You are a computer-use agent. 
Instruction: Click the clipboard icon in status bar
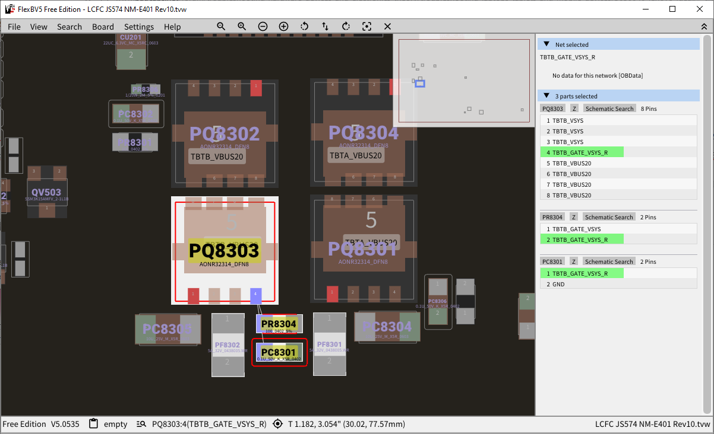[x=93, y=424]
